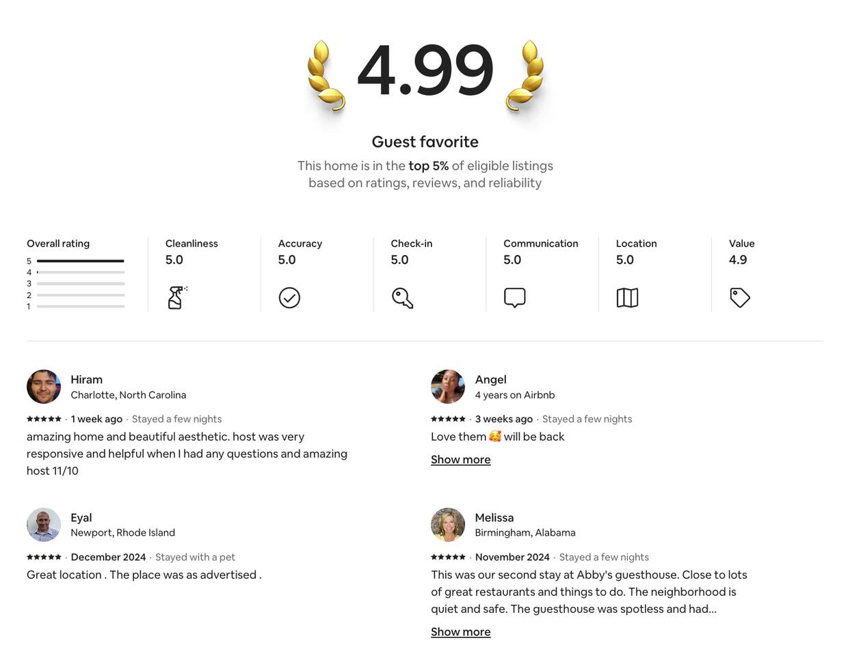The width and height of the screenshot is (850, 656).
Task: Click the Guest favorite heading
Action: (x=425, y=141)
